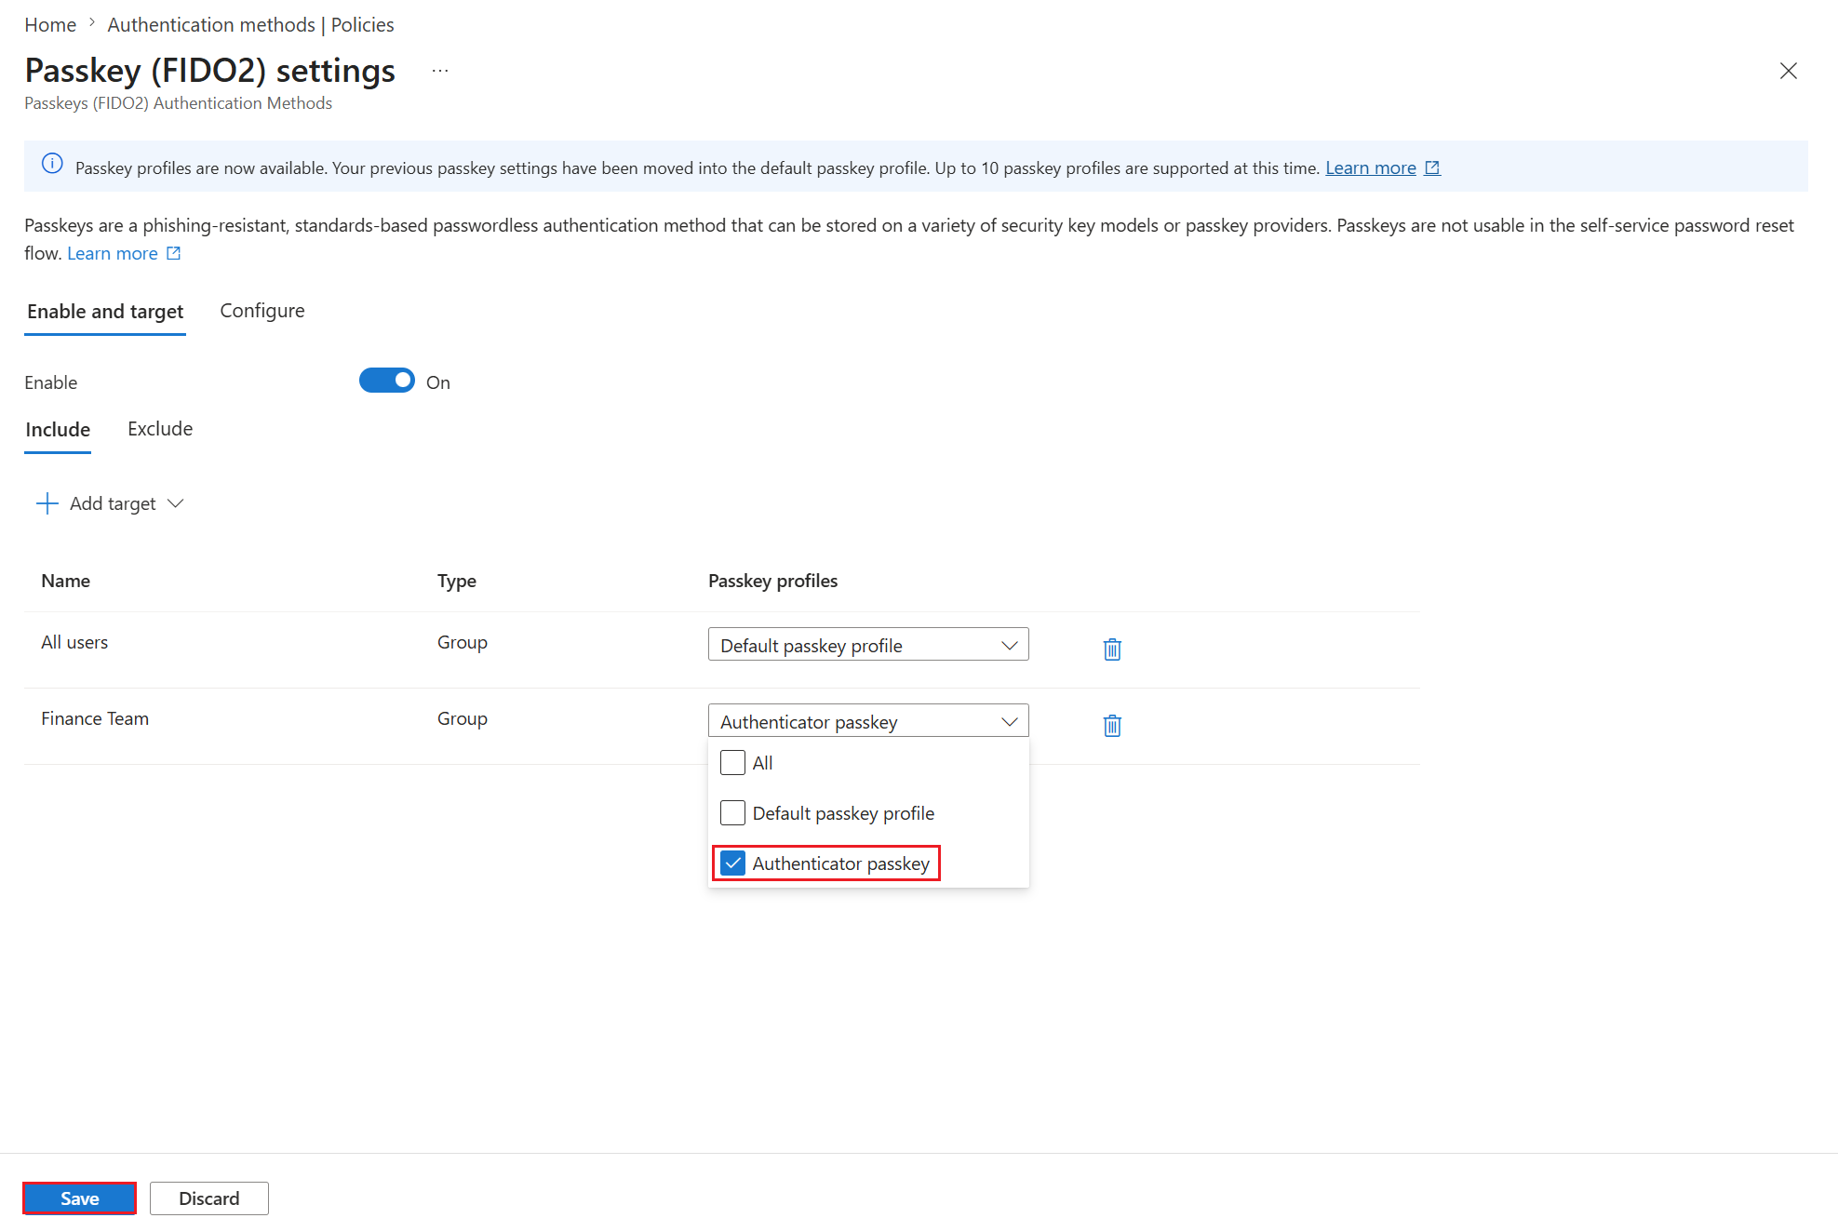The image size is (1838, 1218).
Task: Select the Include tab
Action: (x=58, y=430)
